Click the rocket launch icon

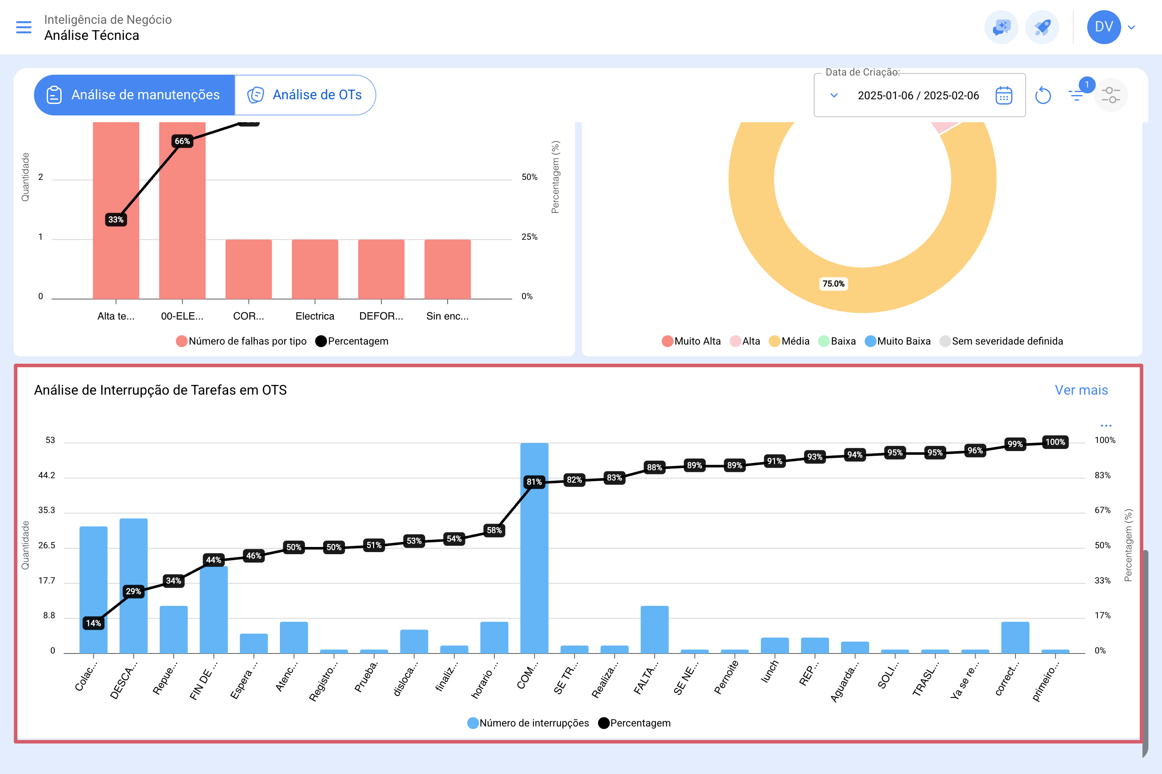pos(1042,27)
